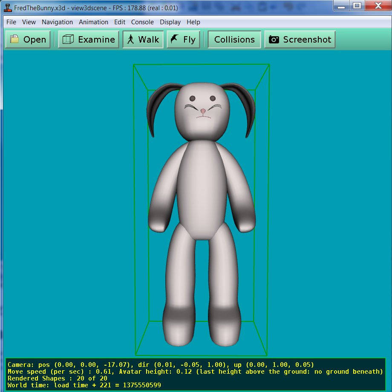This screenshot has height=392, width=392.
Task: Click the view3dscene app icon in title bar
Action: tap(8, 7)
